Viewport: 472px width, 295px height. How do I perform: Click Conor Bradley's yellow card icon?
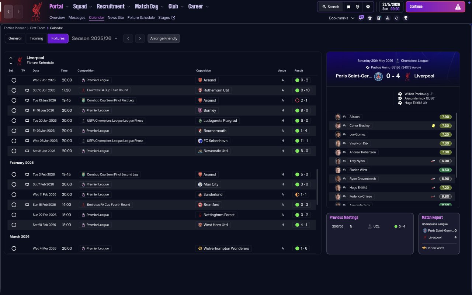point(434,126)
